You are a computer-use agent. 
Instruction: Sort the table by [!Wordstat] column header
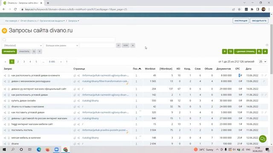click(x=166, y=69)
